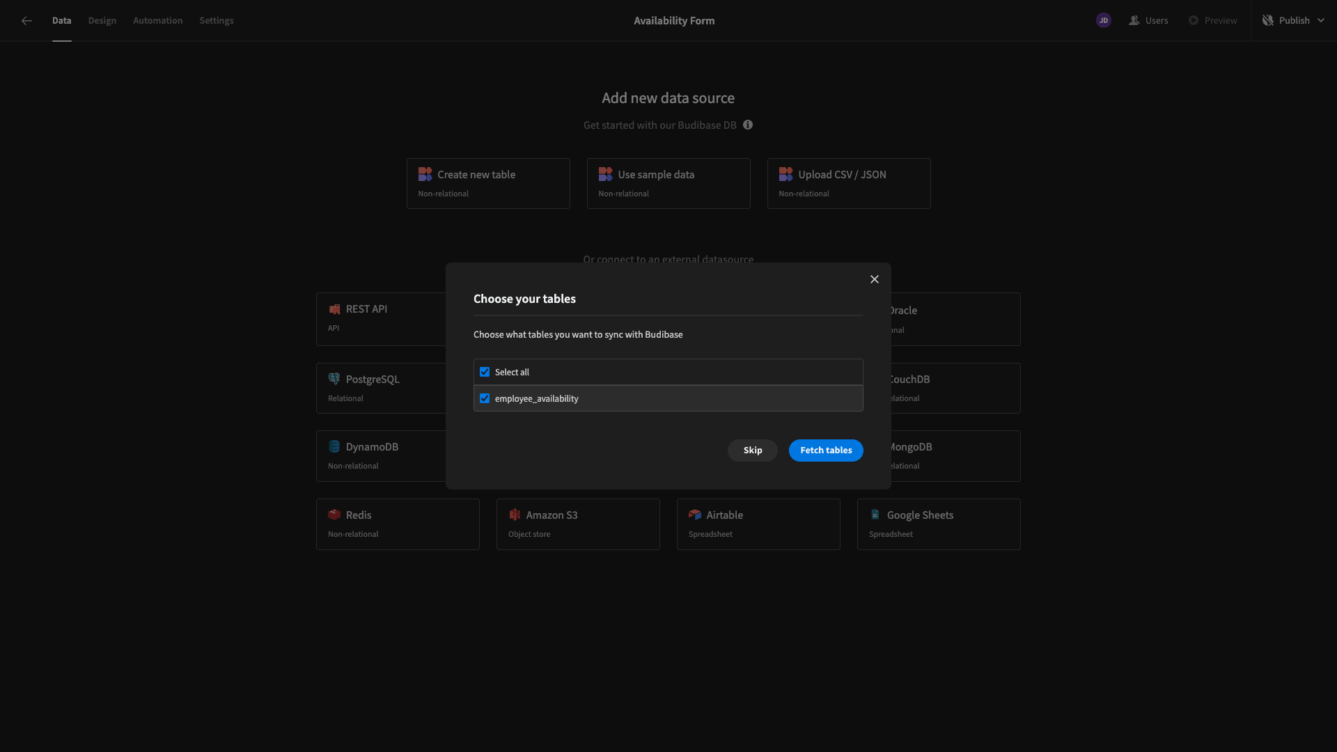1337x752 pixels.
Task: Click the Airtable icon
Action: 695,515
